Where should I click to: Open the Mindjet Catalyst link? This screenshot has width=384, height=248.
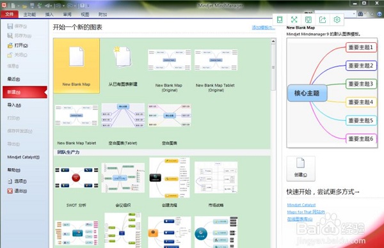pos(301,205)
